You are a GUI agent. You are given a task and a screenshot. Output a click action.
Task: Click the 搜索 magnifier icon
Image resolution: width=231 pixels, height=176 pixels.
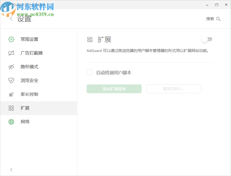pos(219,19)
